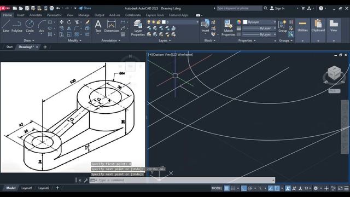This screenshot has width=350, height=197.
Task: Toggle polar tracking in status bar
Action: tap(250, 188)
